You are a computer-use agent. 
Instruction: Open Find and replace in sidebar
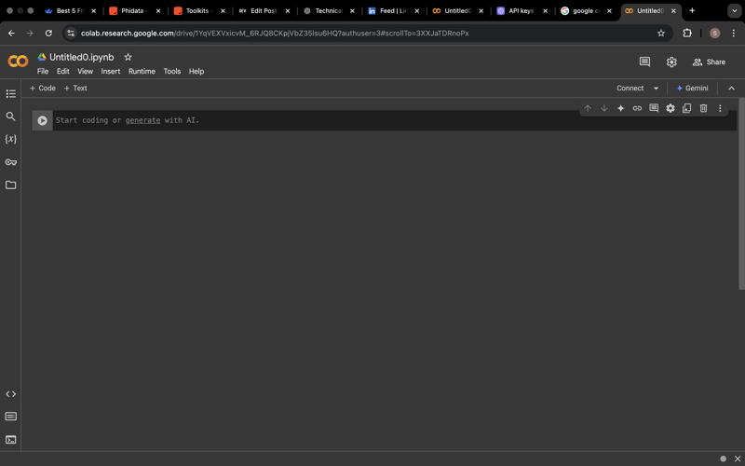[11, 116]
